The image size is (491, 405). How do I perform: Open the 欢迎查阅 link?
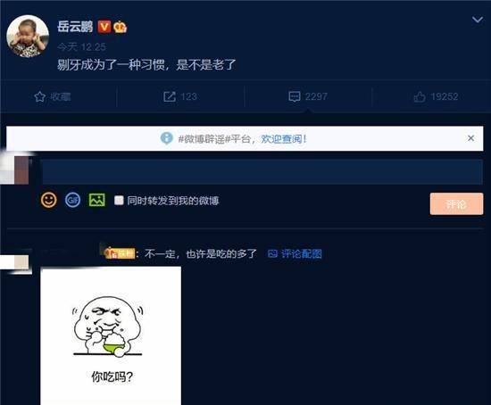coord(284,138)
